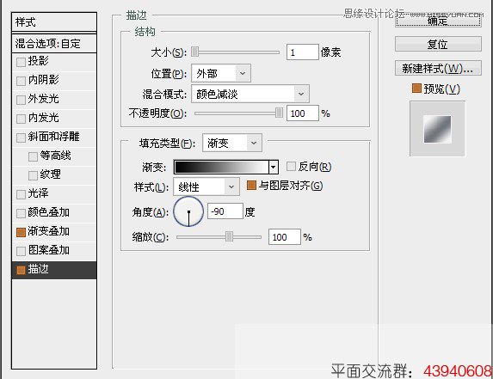
Task: Enable the 纹理 texture checkbox
Action: tap(33, 175)
